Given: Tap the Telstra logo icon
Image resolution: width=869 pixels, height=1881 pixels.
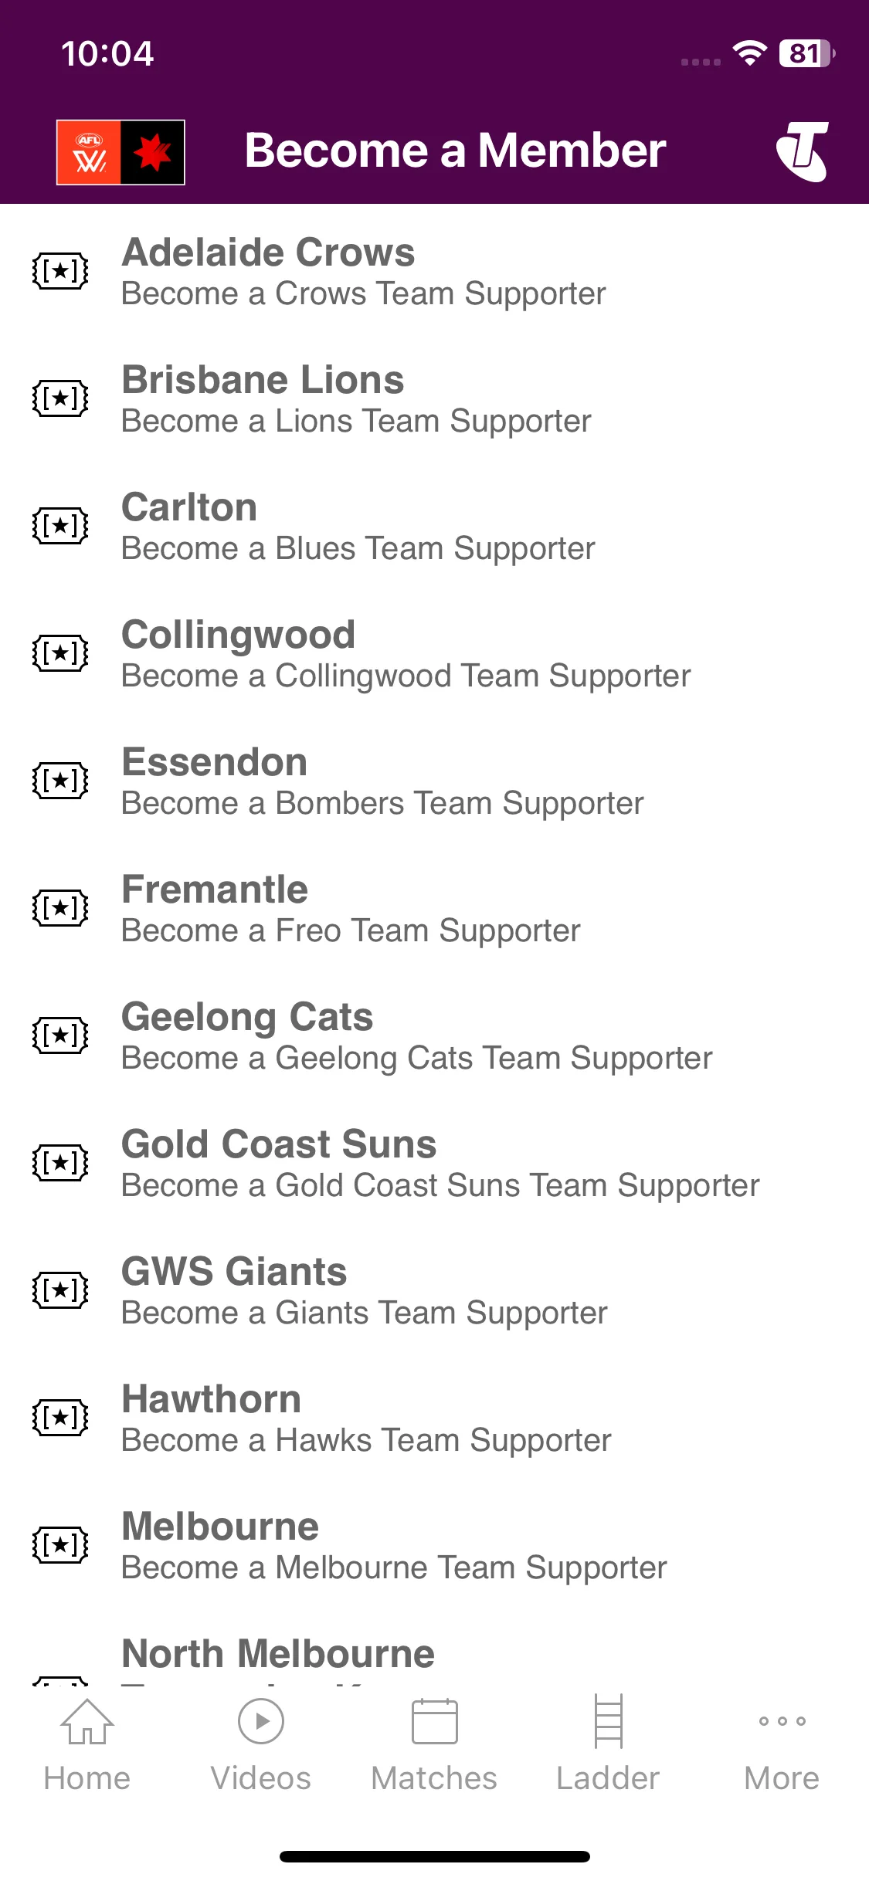Looking at the screenshot, I should click(803, 151).
